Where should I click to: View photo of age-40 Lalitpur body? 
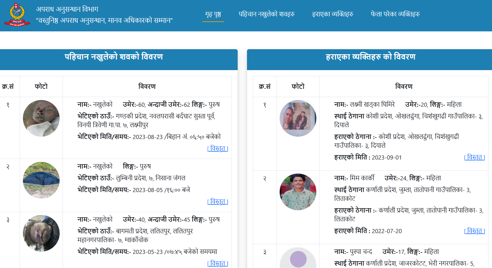coord(41,233)
